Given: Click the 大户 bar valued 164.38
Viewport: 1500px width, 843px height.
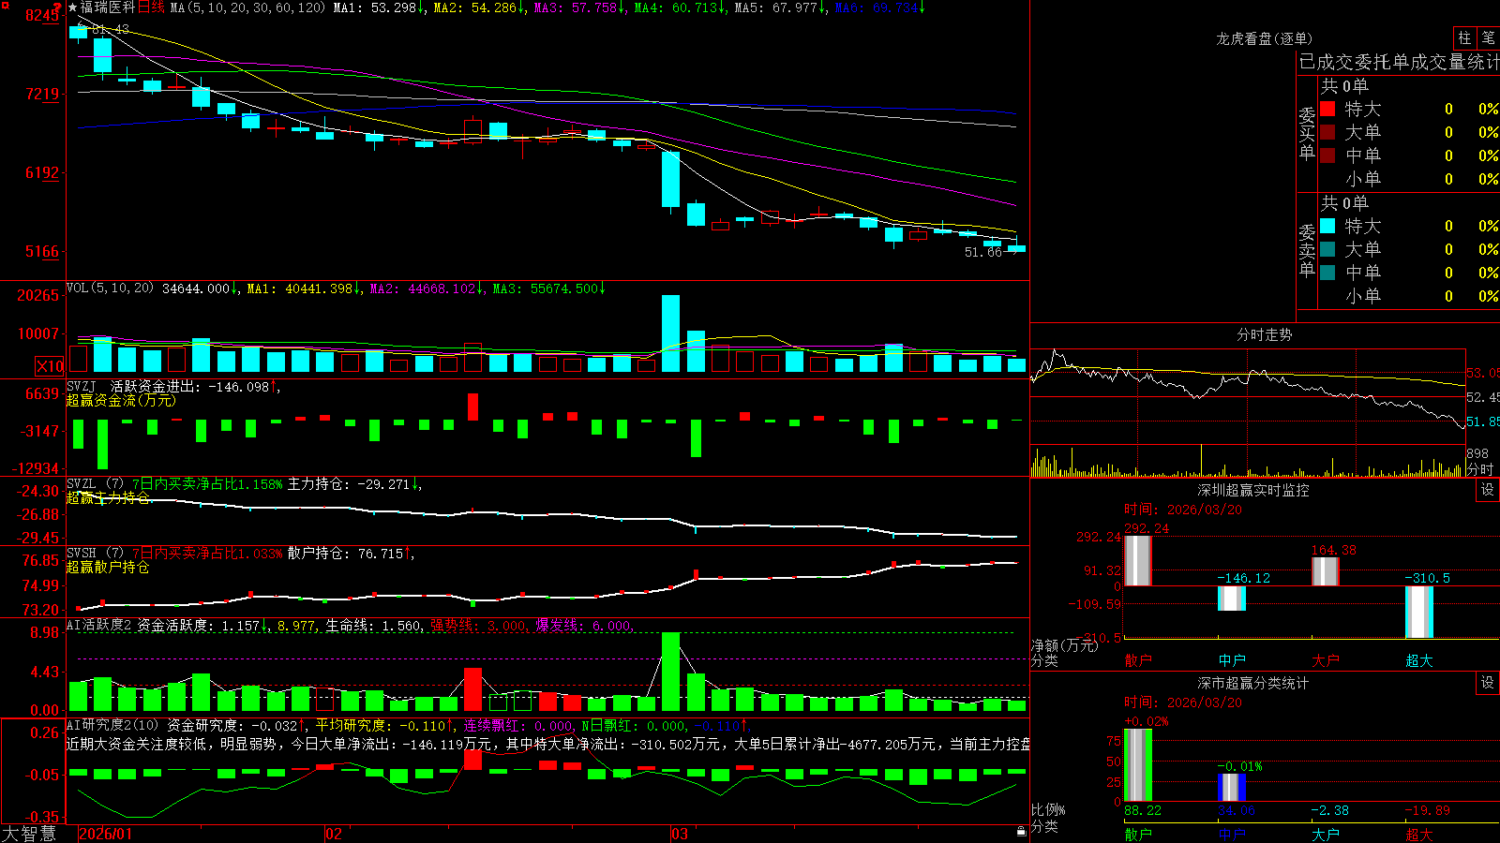Looking at the screenshot, I should coord(1326,571).
